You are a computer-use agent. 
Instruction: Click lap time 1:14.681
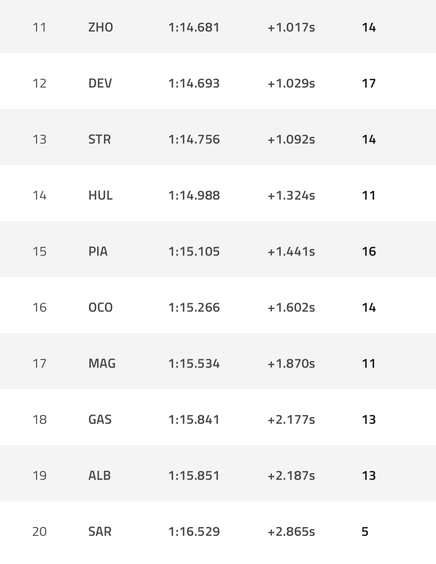(194, 27)
